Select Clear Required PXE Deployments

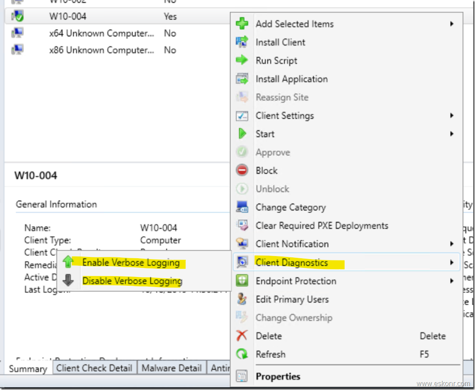point(321,226)
